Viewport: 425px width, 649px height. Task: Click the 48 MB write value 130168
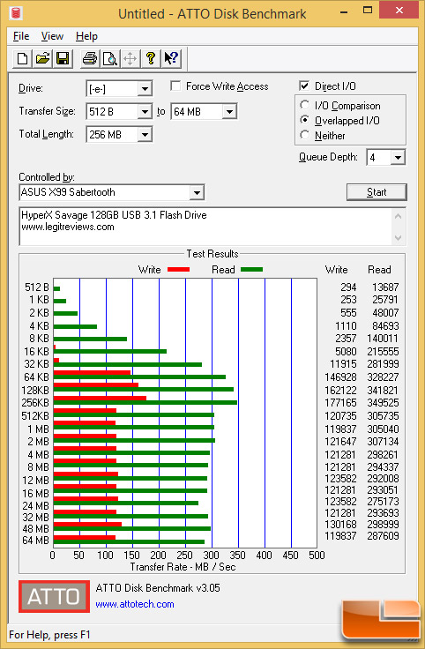pyautogui.click(x=340, y=525)
